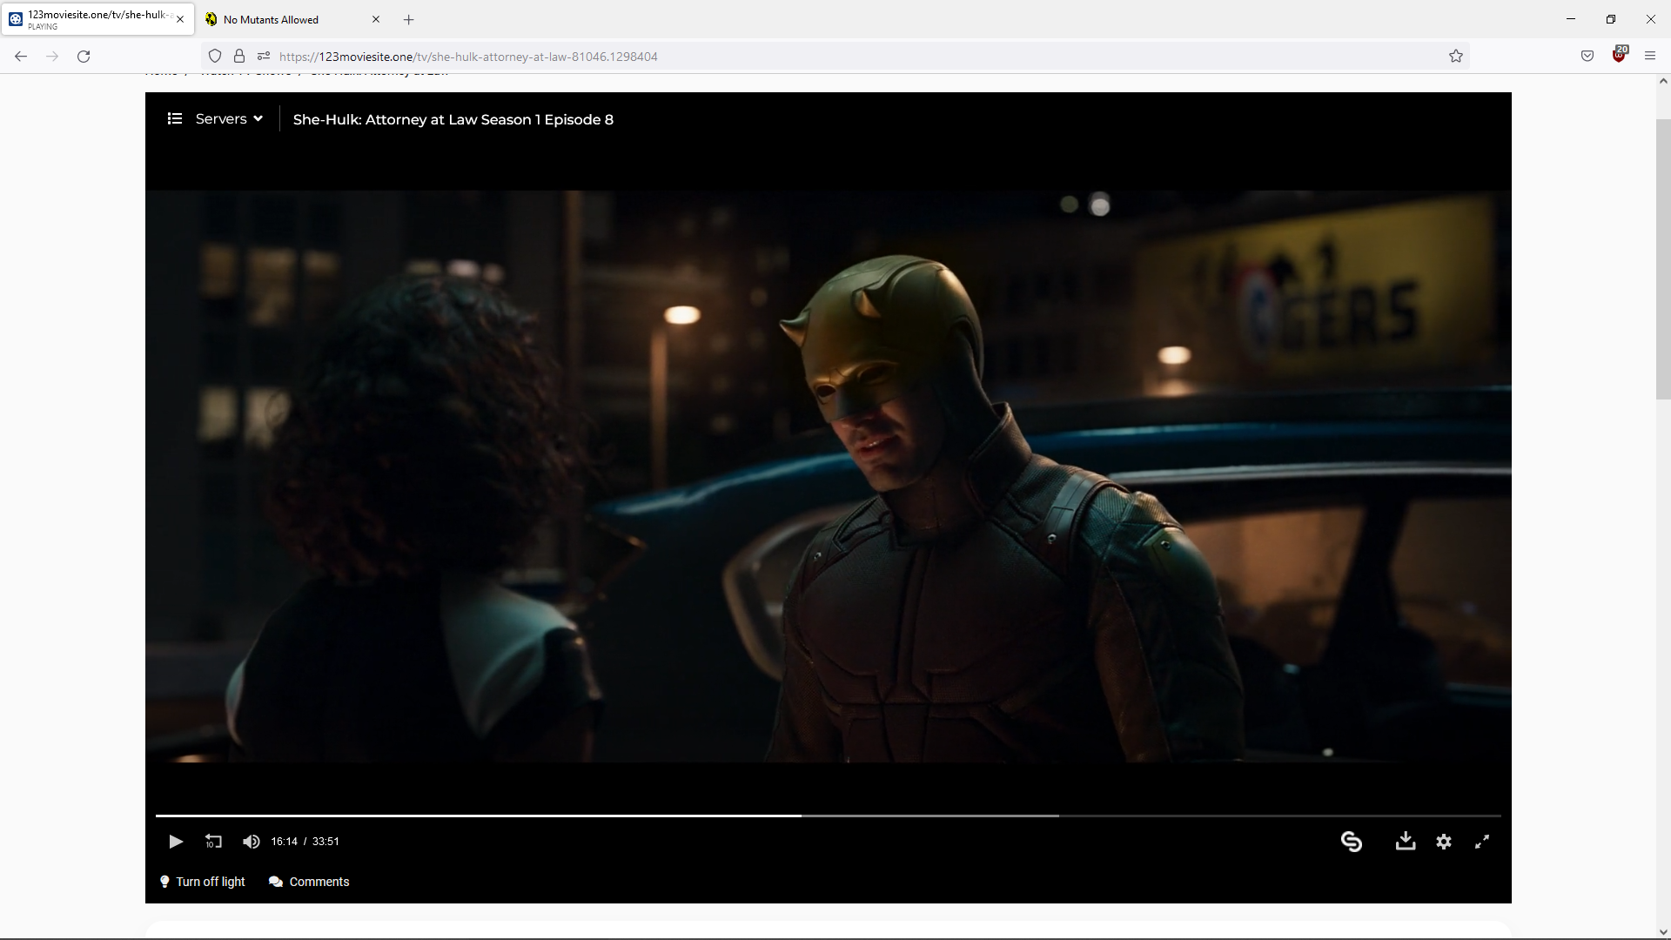Switch to the No Mutants Allowed tab
Screen dimensions: 1671x940
(292, 19)
